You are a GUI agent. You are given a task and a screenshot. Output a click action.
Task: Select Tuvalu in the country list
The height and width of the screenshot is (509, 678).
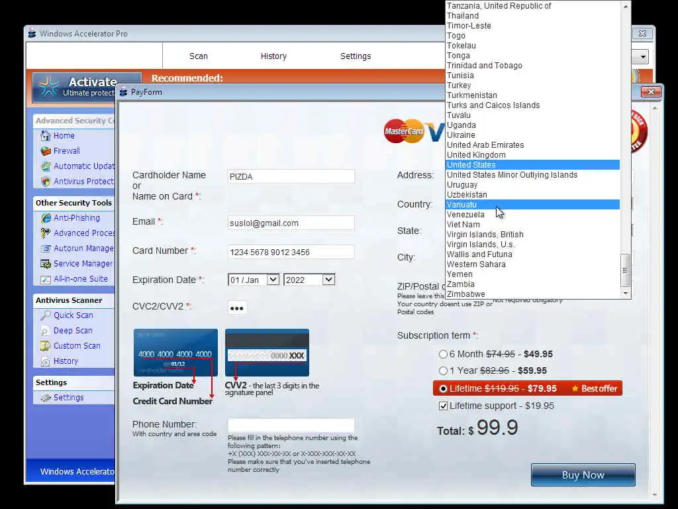click(x=532, y=115)
